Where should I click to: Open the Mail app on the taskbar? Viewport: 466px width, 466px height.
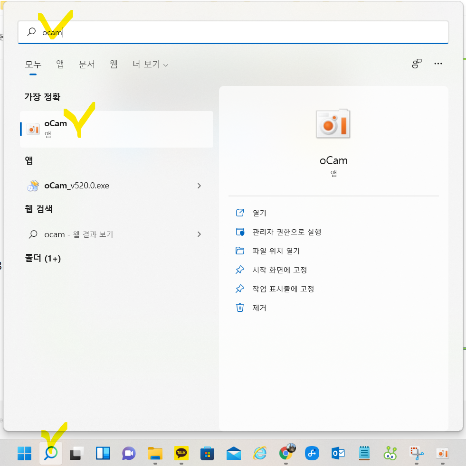click(x=234, y=453)
